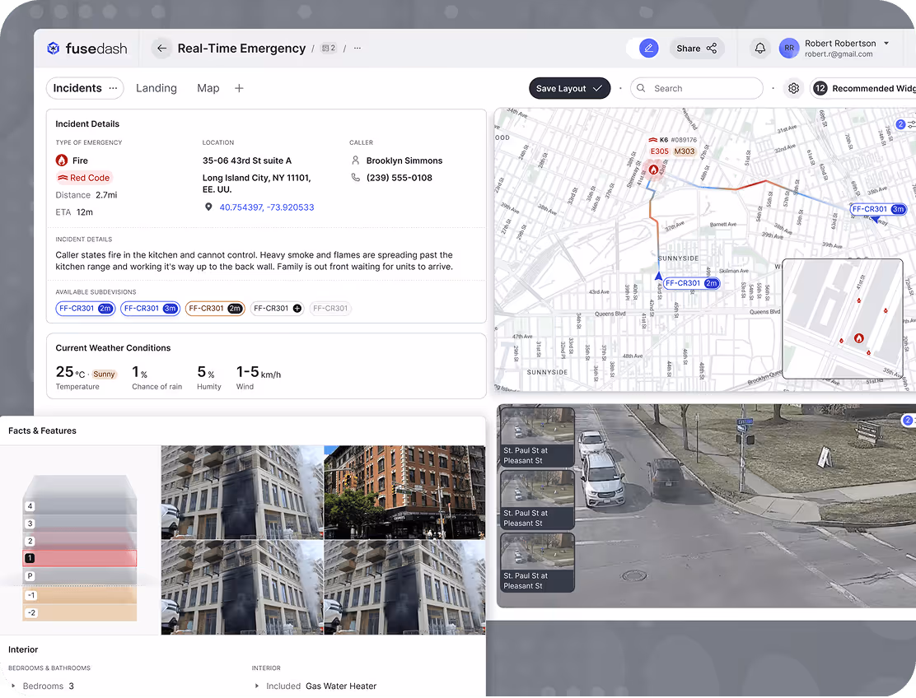Screen dimensions: 916x698
Task: Open the 40.754397, -73.920533 coordinates link
Action: pyautogui.click(x=266, y=207)
